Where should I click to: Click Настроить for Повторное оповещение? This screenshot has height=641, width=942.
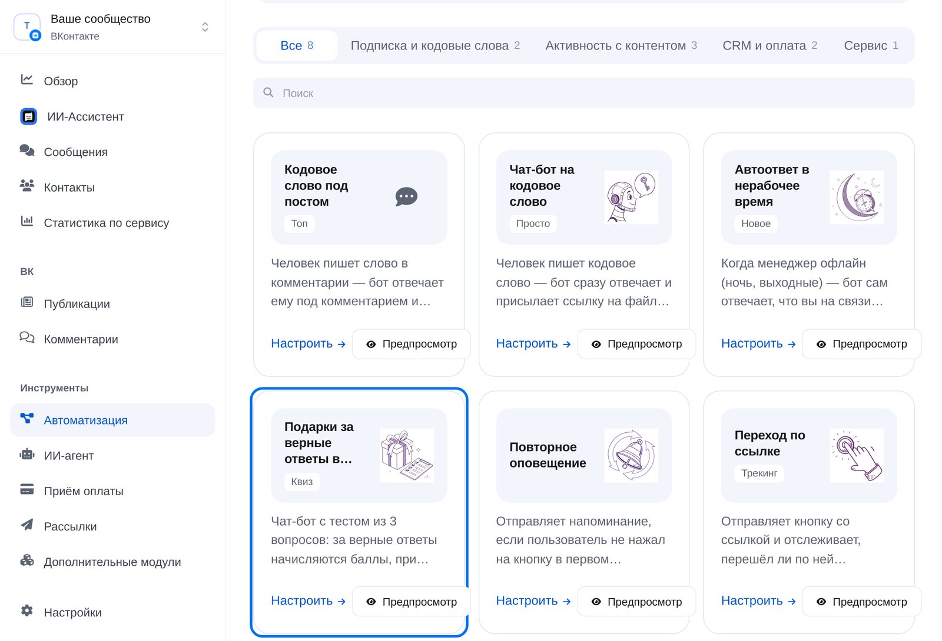point(533,601)
